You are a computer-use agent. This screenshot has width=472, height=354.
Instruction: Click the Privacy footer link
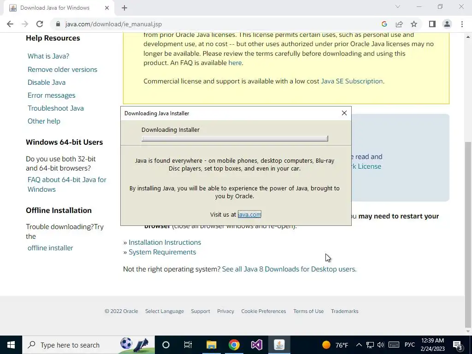pyautogui.click(x=225, y=311)
